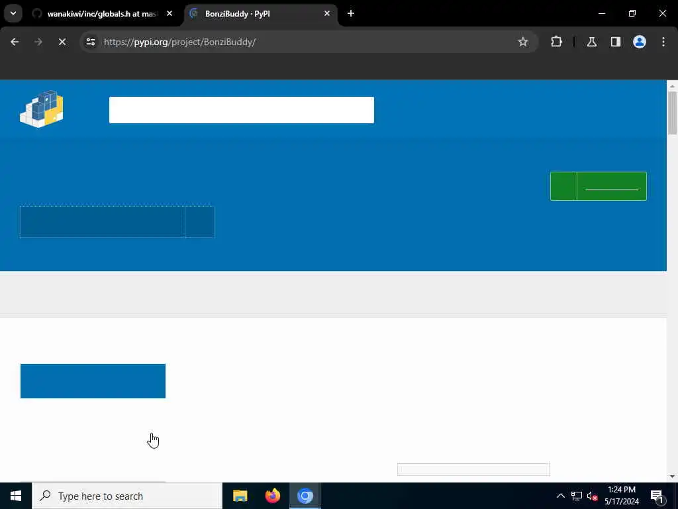Open the taskbar clock and date
This screenshot has width=678, height=509.
click(x=621, y=496)
